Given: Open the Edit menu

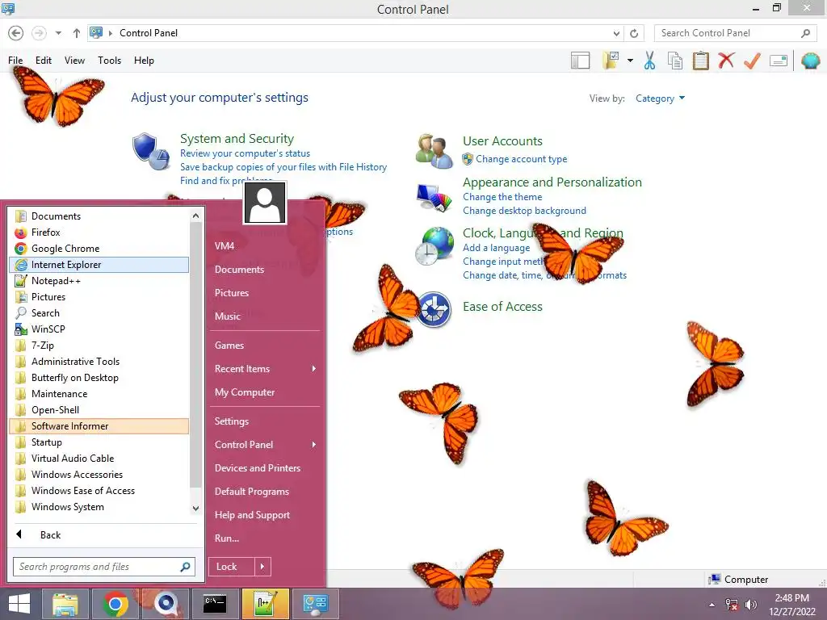Looking at the screenshot, I should pyautogui.click(x=44, y=60).
